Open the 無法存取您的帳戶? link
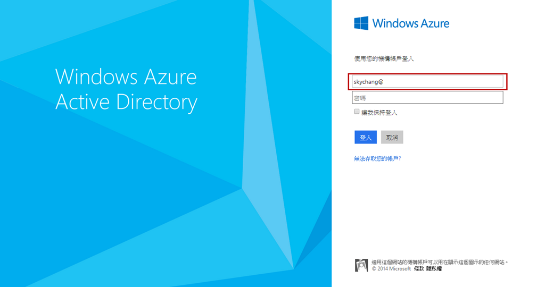This screenshot has width=545, height=287. click(x=377, y=158)
